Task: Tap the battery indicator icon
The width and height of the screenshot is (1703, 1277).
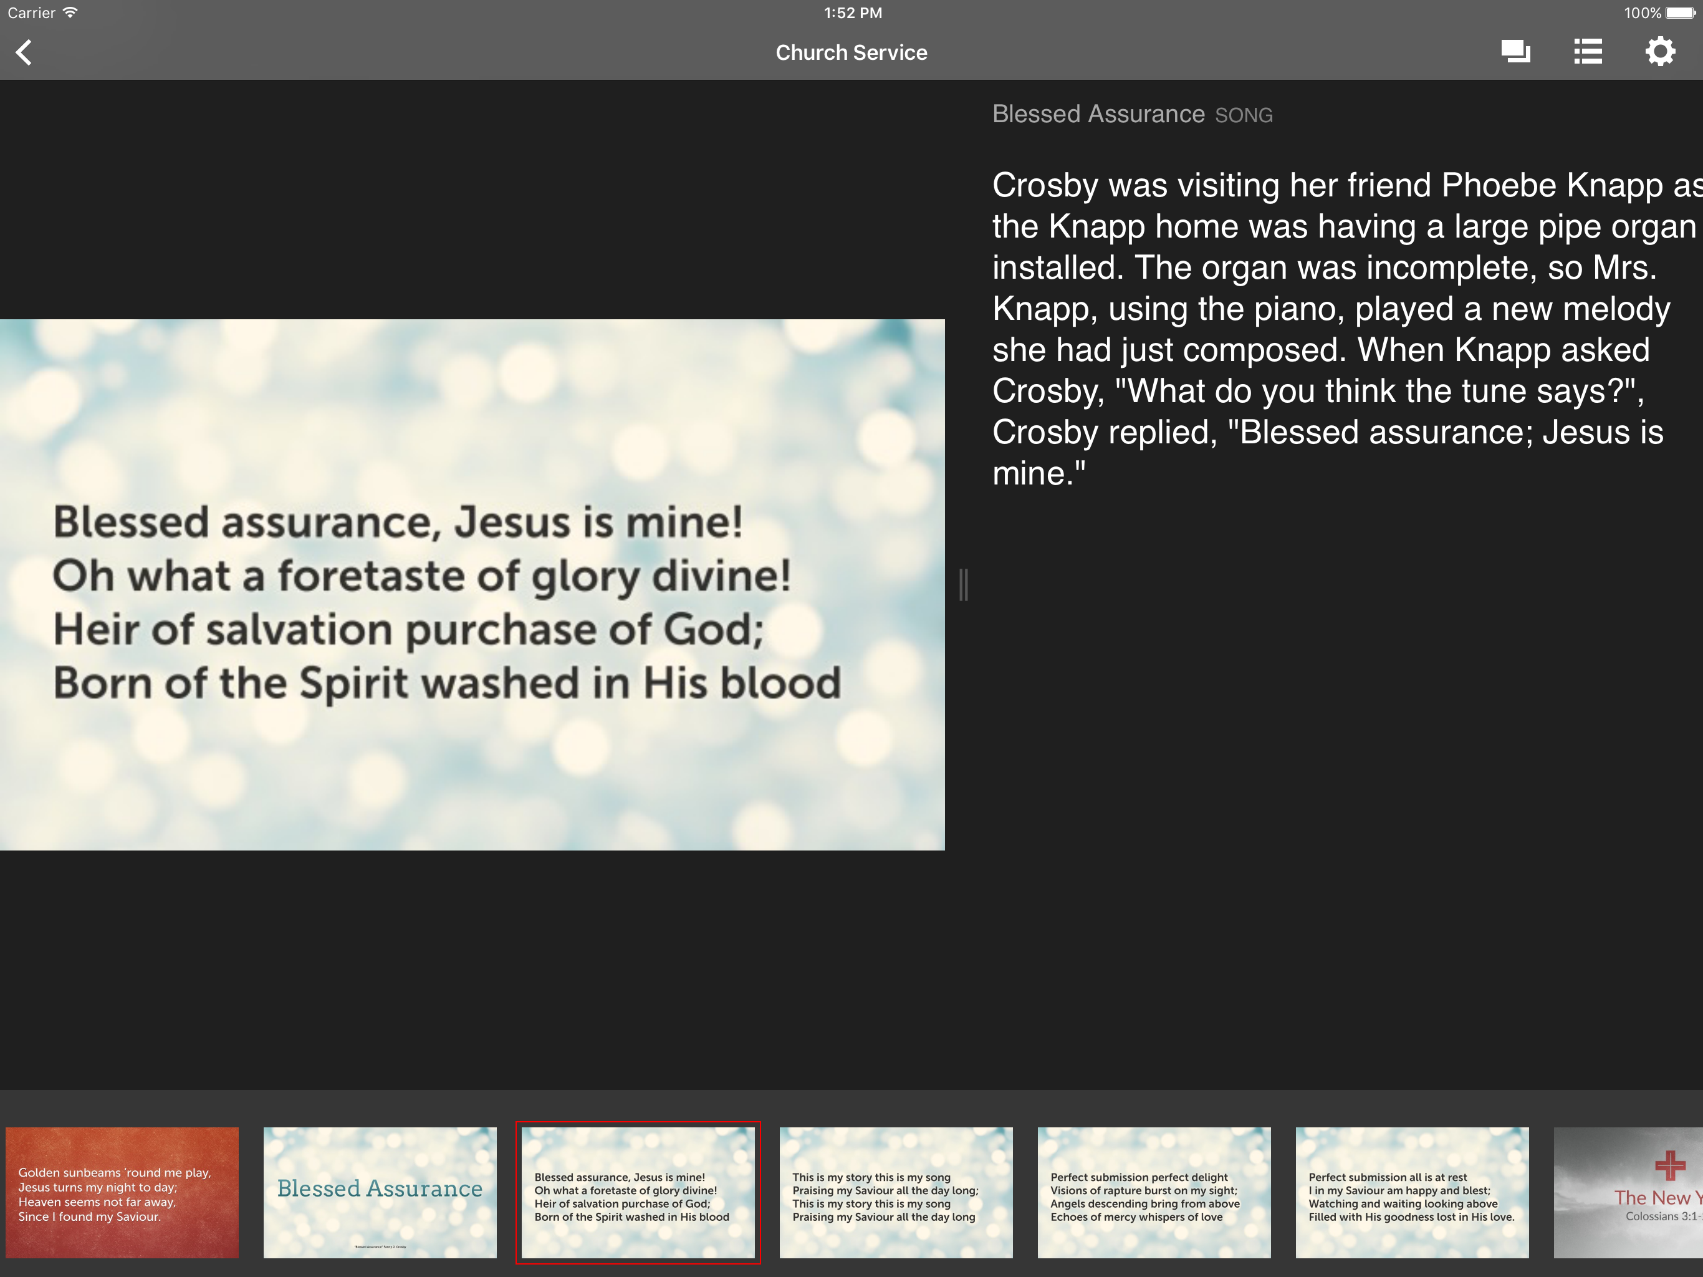Action: tap(1680, 12)
